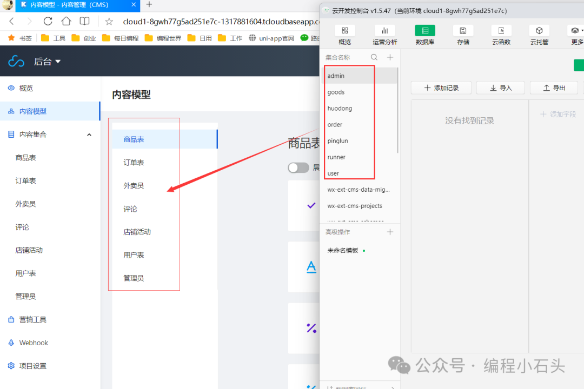Screen dimensions: 584x389
Task: Click the percent field type icon
Action: (x=311, y=328)
